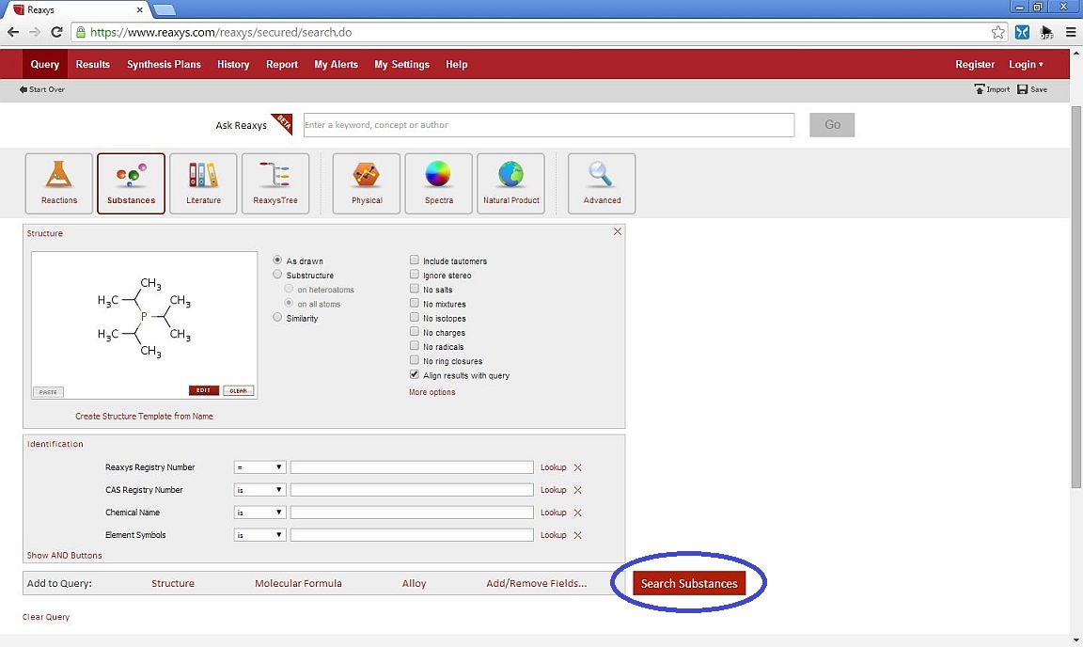Close the Reaxys browser tab
1083x647 pixels.
pyautogui.click(x=139, y=9)
